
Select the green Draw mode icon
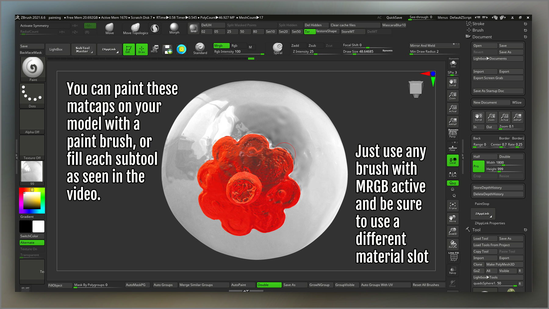pos(142,49)
